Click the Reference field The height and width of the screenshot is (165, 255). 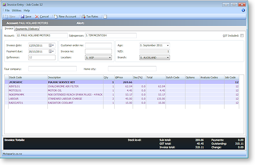tap(42, 57)
